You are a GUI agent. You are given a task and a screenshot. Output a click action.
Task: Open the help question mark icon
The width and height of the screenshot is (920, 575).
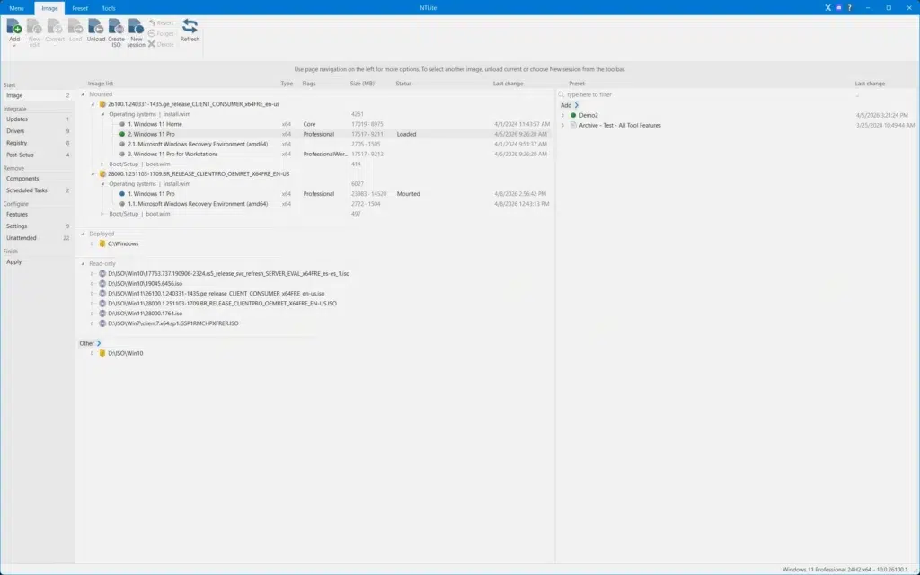click(849, 7)
